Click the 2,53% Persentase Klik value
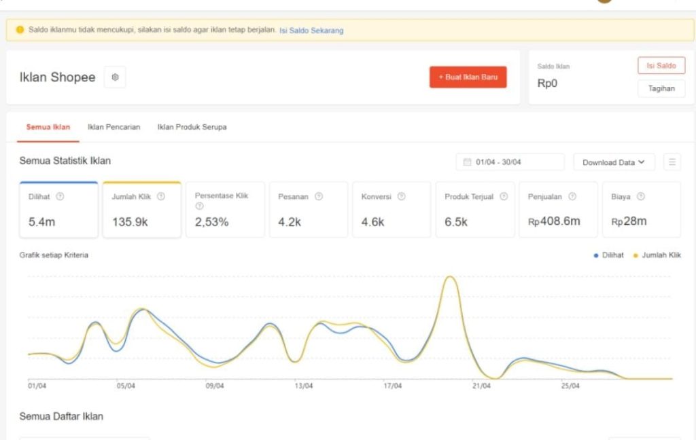 (212, 222)
